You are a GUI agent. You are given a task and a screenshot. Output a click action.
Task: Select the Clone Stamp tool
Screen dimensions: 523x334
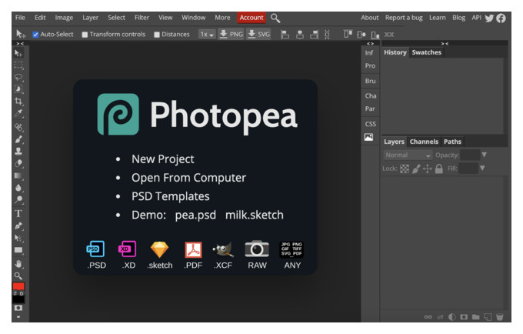coord(18,151)
